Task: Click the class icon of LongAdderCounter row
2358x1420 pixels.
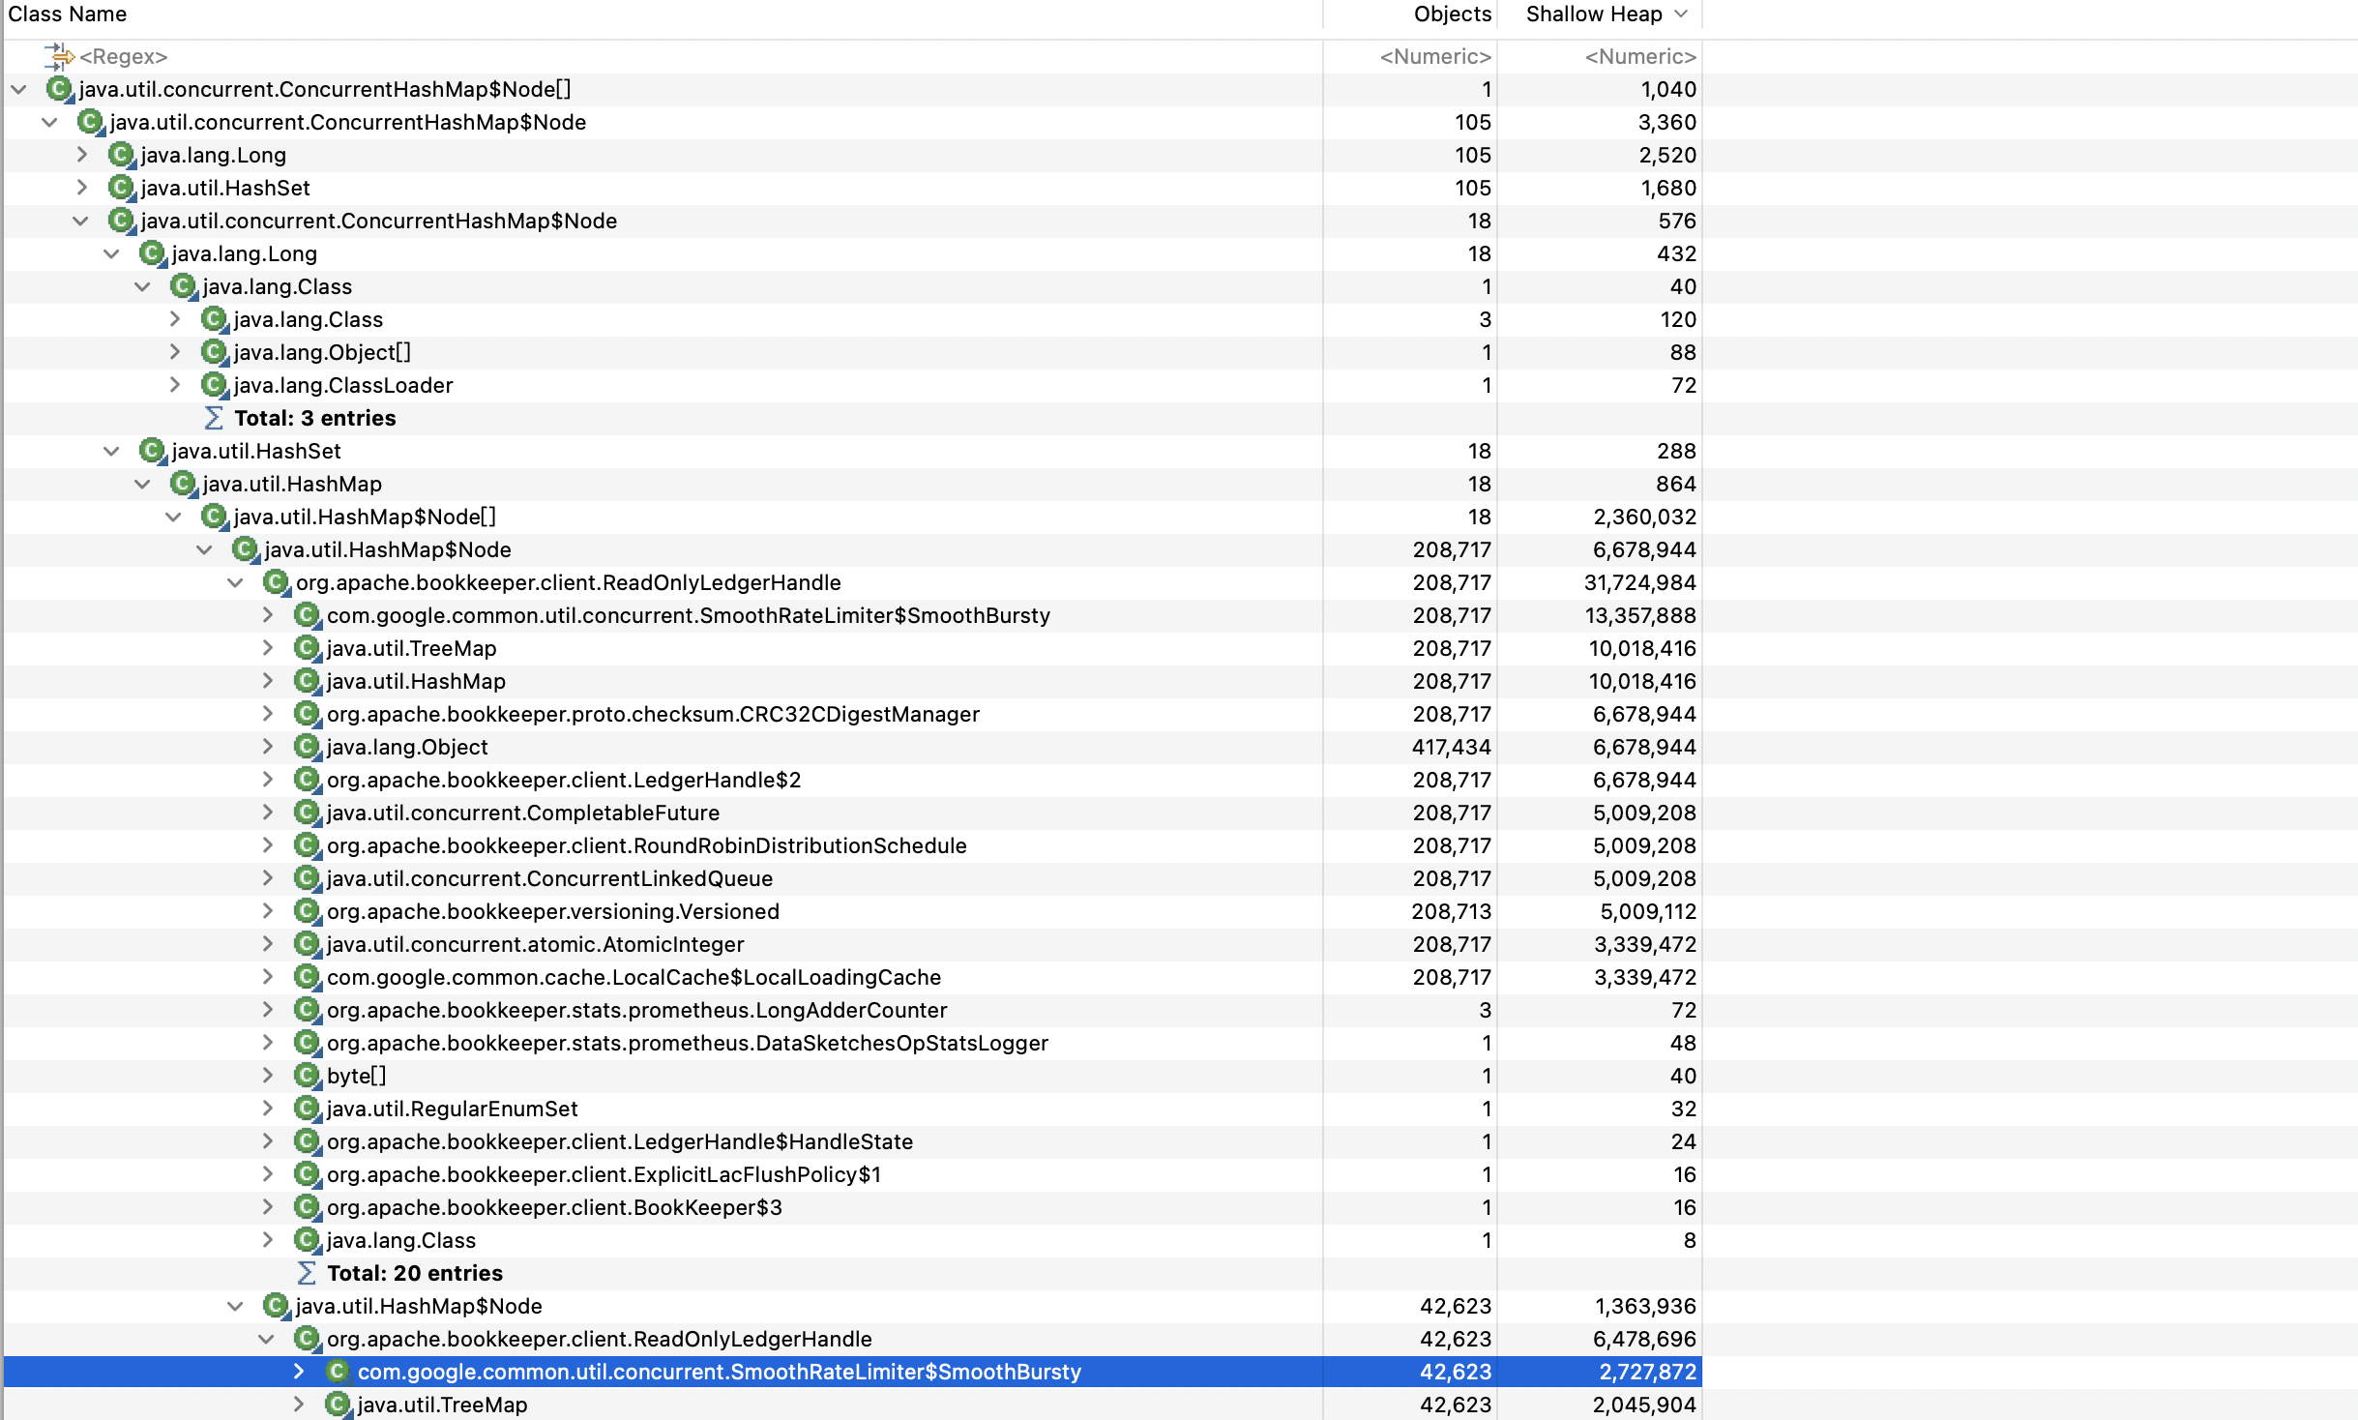Action: 307,1010
